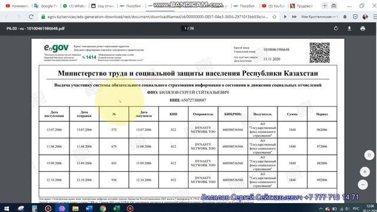Skip to next media track in toolbar
The width and height of the screenshot is (377, 212).
[294, 17]
